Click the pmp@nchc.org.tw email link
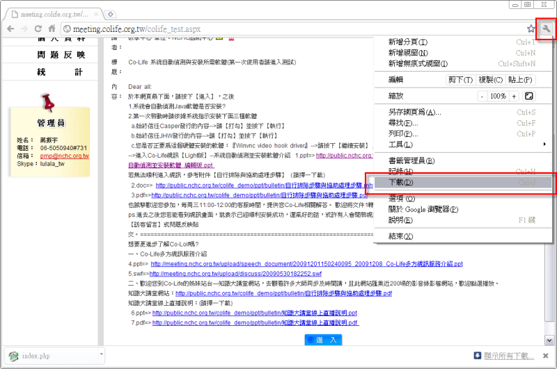 [x=64, y=156]
